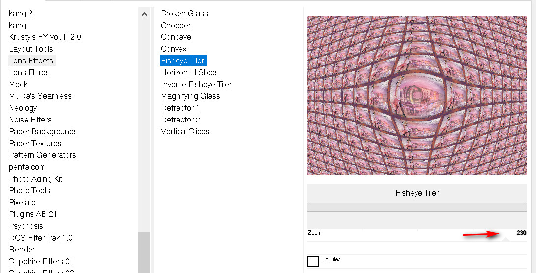Select the Vertical Slices filter
The width and height of the screenshot is (536, 273).
[x=185, y=131]
